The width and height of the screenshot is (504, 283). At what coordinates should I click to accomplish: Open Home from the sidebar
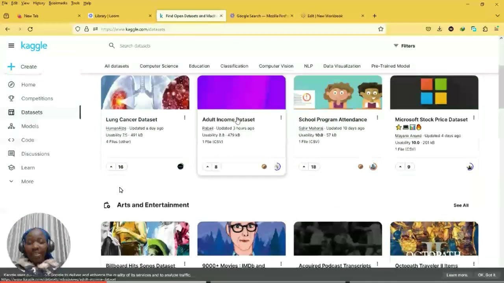[28, 85]
